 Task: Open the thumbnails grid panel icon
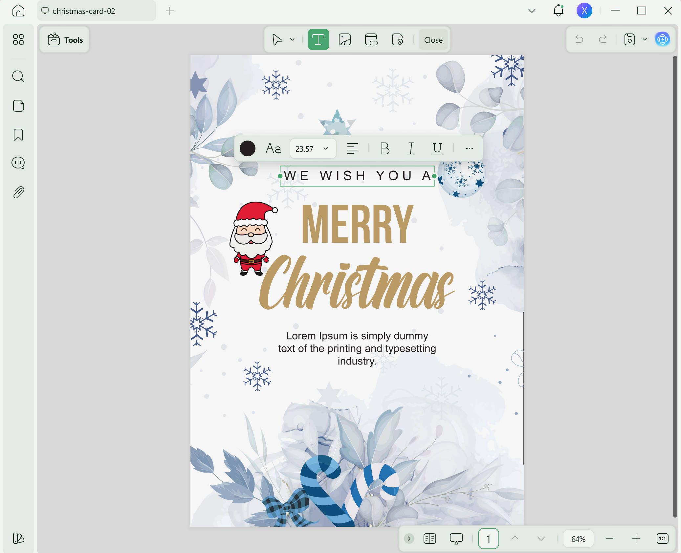[x=18, y=39]
